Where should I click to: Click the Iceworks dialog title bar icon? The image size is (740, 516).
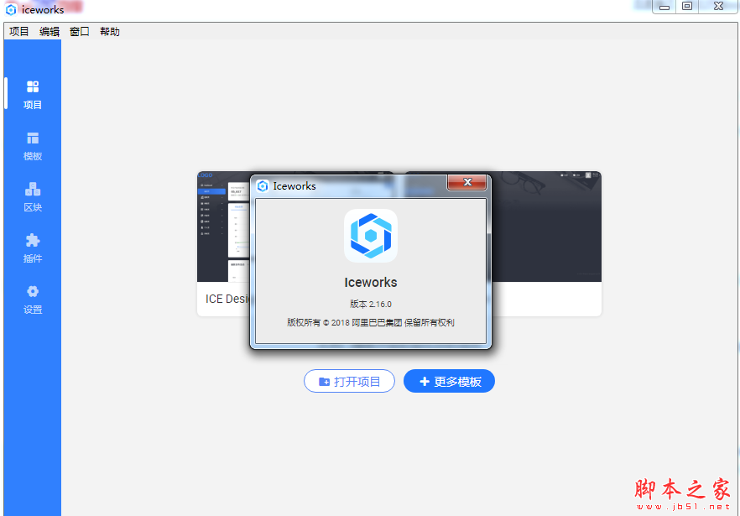263,186
